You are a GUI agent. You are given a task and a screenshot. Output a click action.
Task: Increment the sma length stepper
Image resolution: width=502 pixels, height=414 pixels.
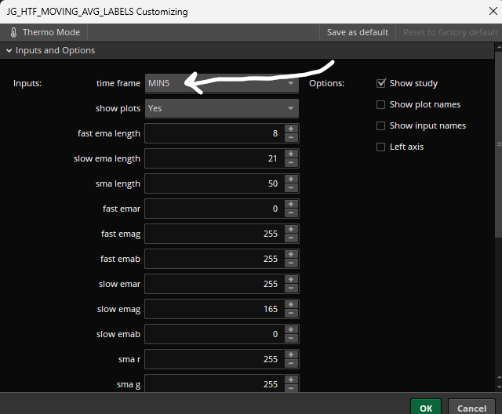(291, 180)
